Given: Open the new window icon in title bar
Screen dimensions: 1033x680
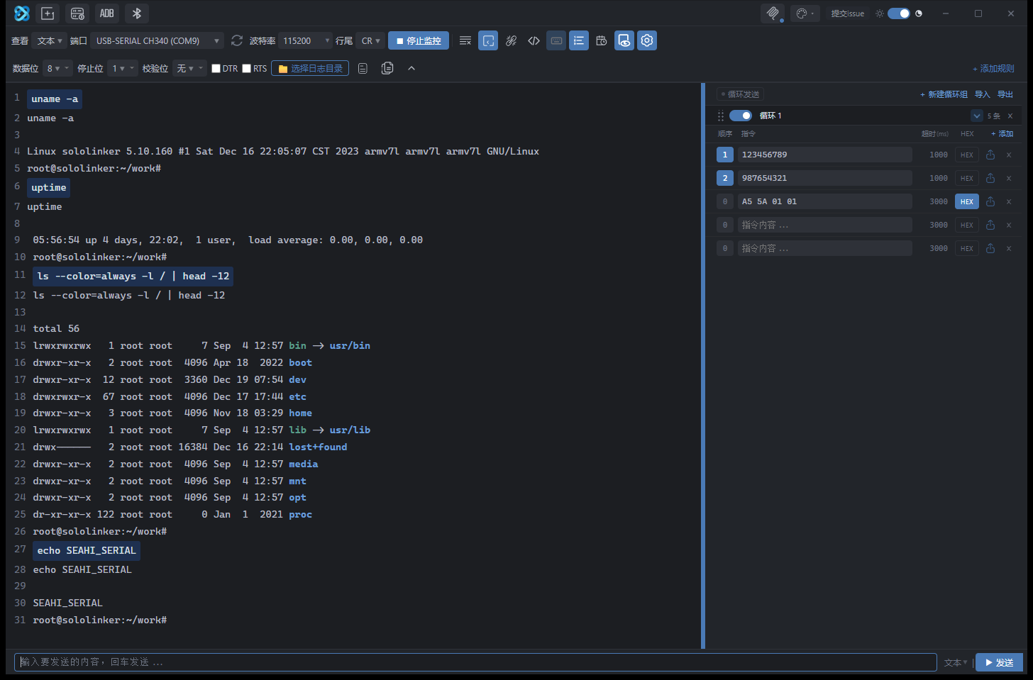Looking at the screenshot, I should (48, 13).
